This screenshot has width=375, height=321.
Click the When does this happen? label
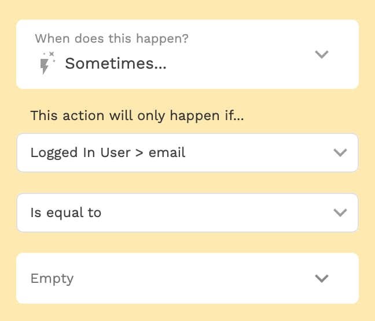[x=112, y=39]
